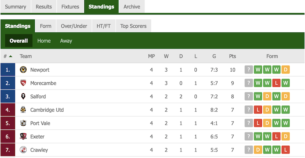Click the Pts column header
305x158 pixels.
pyautogui.click(x=233, y=56)
